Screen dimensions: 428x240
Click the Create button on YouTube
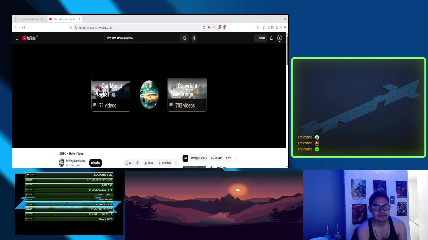pos(260,38)
